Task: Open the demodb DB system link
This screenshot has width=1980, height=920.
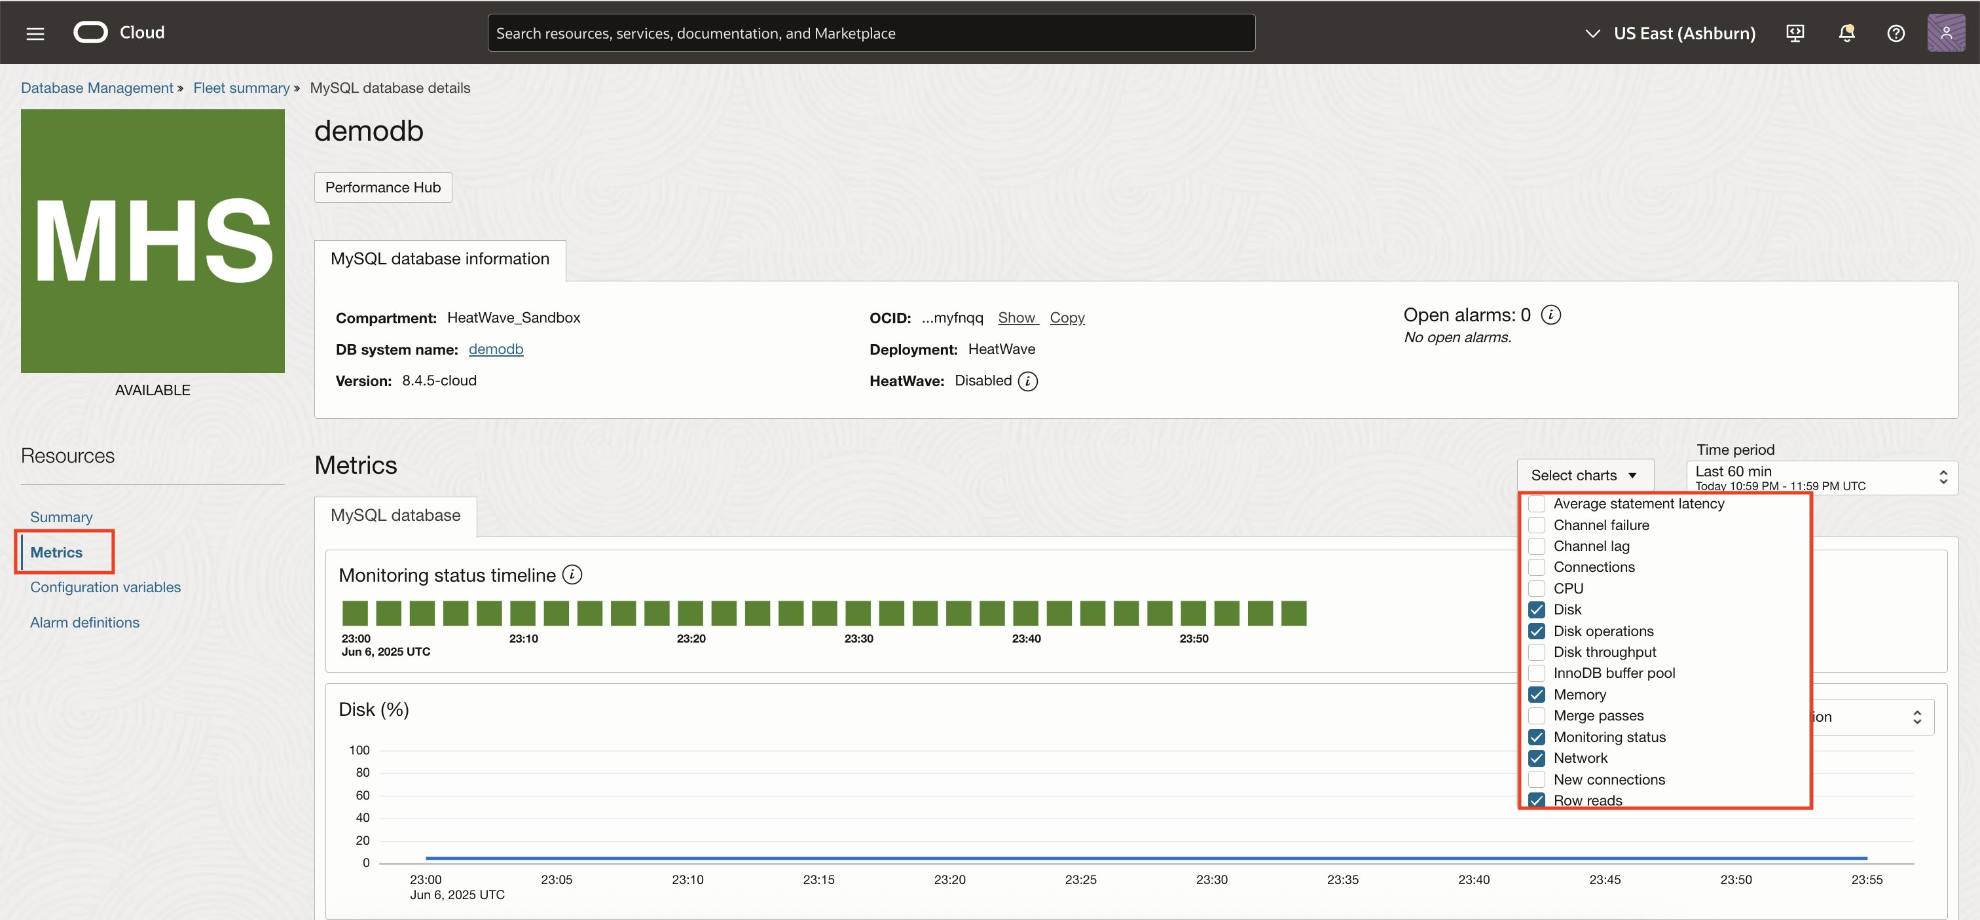Action: pos(495,349)
